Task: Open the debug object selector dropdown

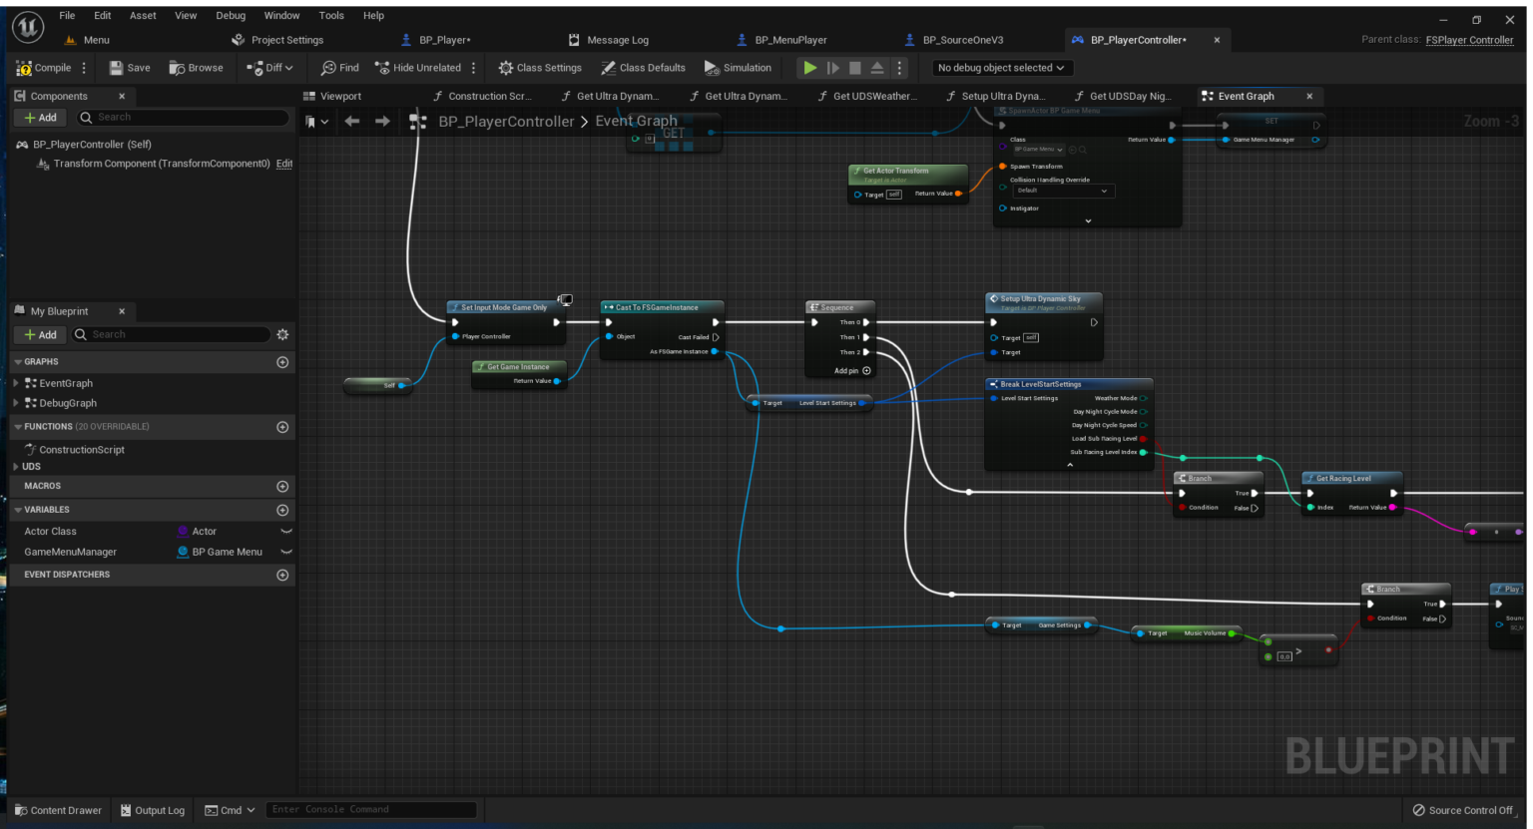Action: pyautogui.click(x=1000, y=68)
